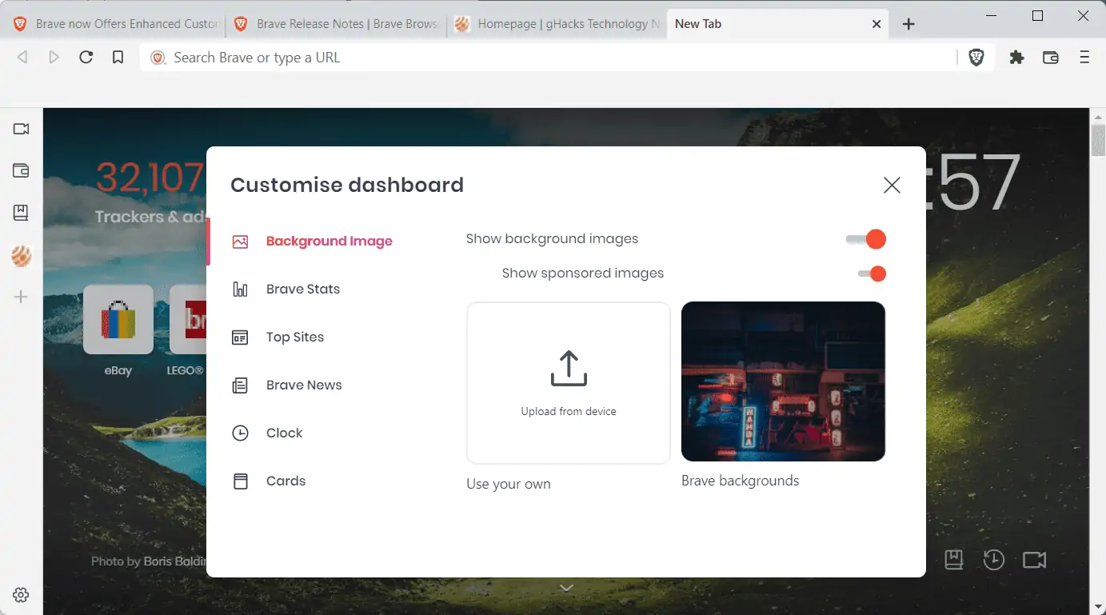Open the Brave News section
Image resolution: width=1106 pixels, height=615 pixels.
[287, 385]
